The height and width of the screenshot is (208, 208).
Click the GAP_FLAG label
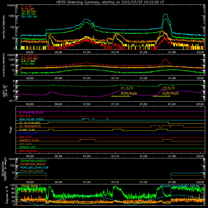coord(26,116)
